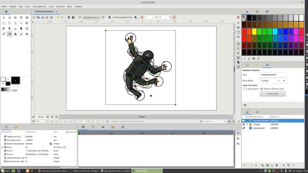Click the canvas zoom percentage field
This screenshot has height=173, width=308.
[40, 117]
